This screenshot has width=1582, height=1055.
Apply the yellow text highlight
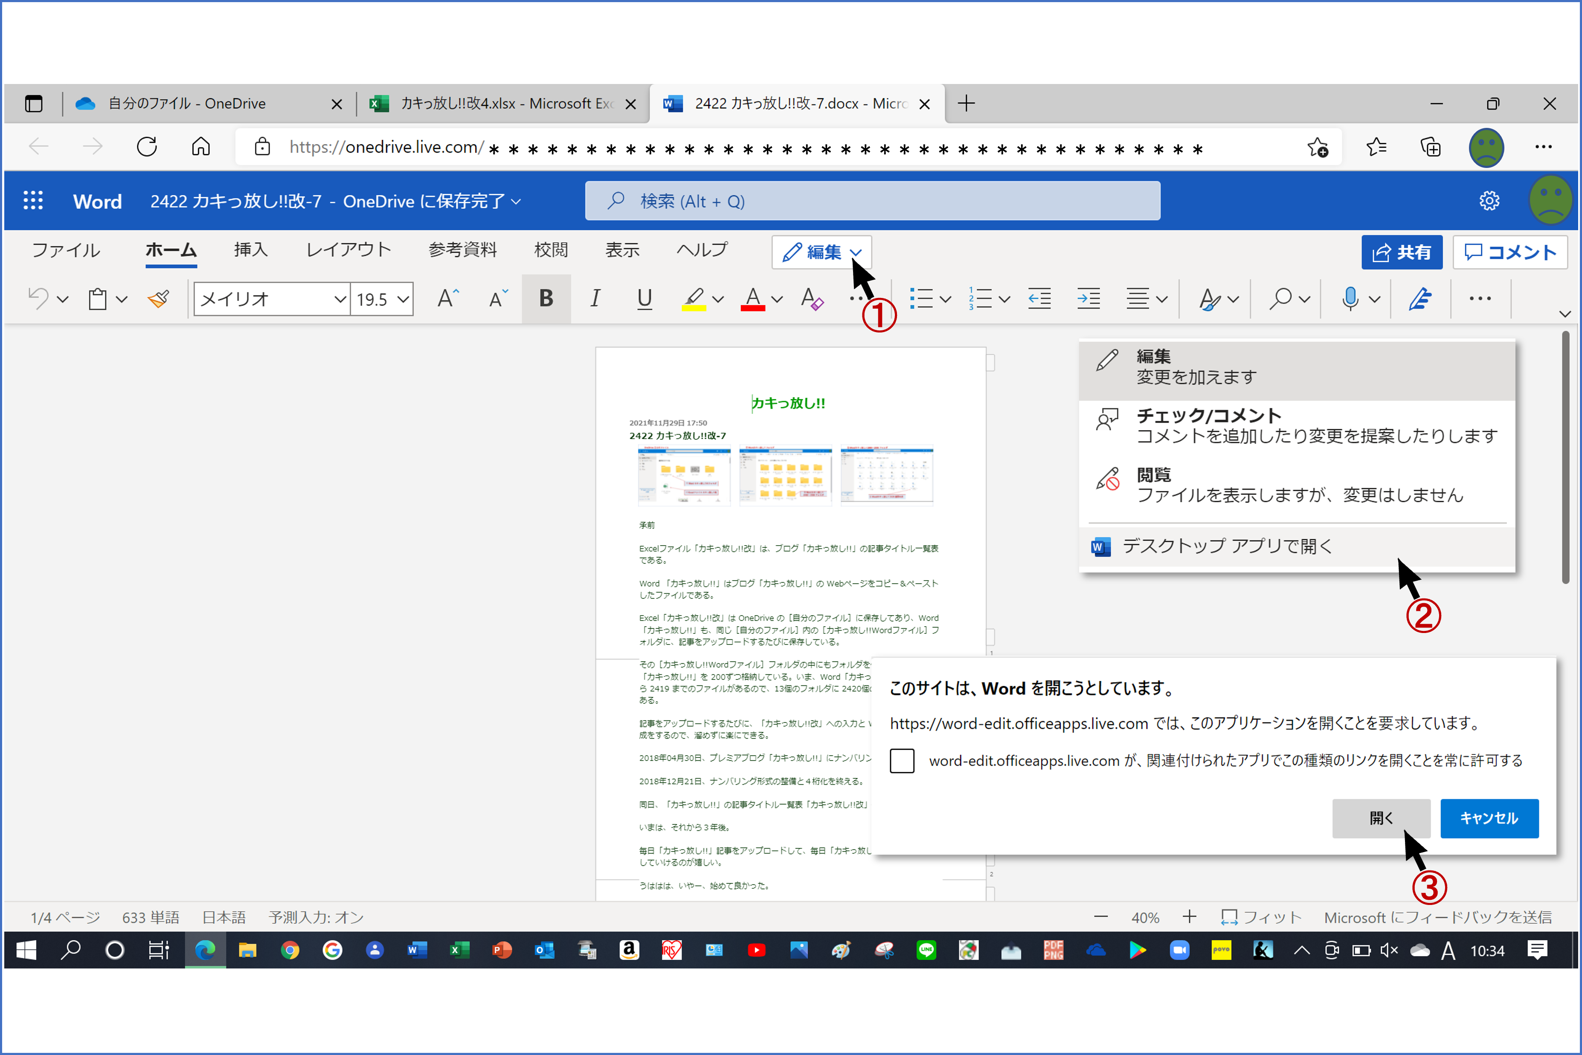click(694, 299)
